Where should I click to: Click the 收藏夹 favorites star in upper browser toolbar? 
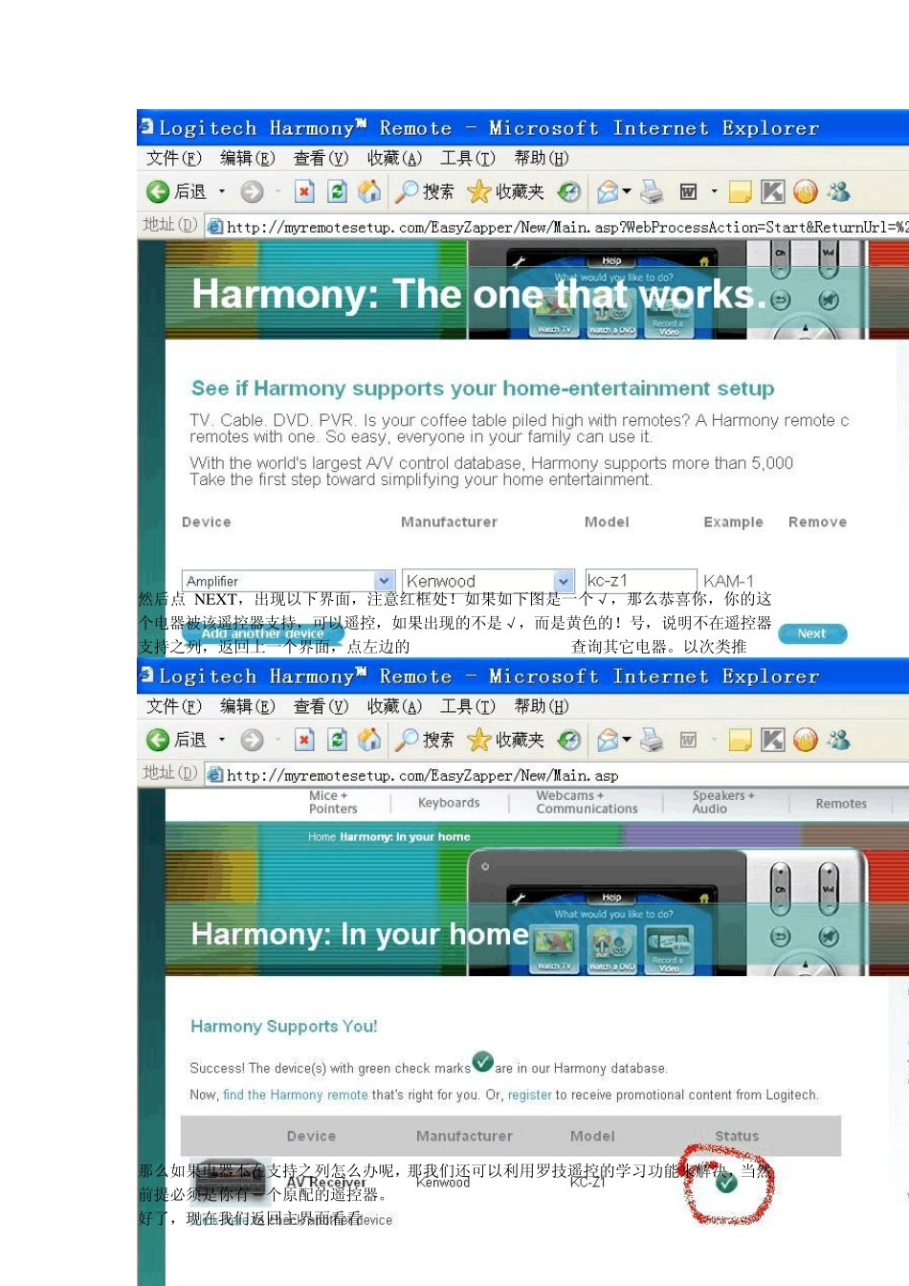click(x=478, y=192)
